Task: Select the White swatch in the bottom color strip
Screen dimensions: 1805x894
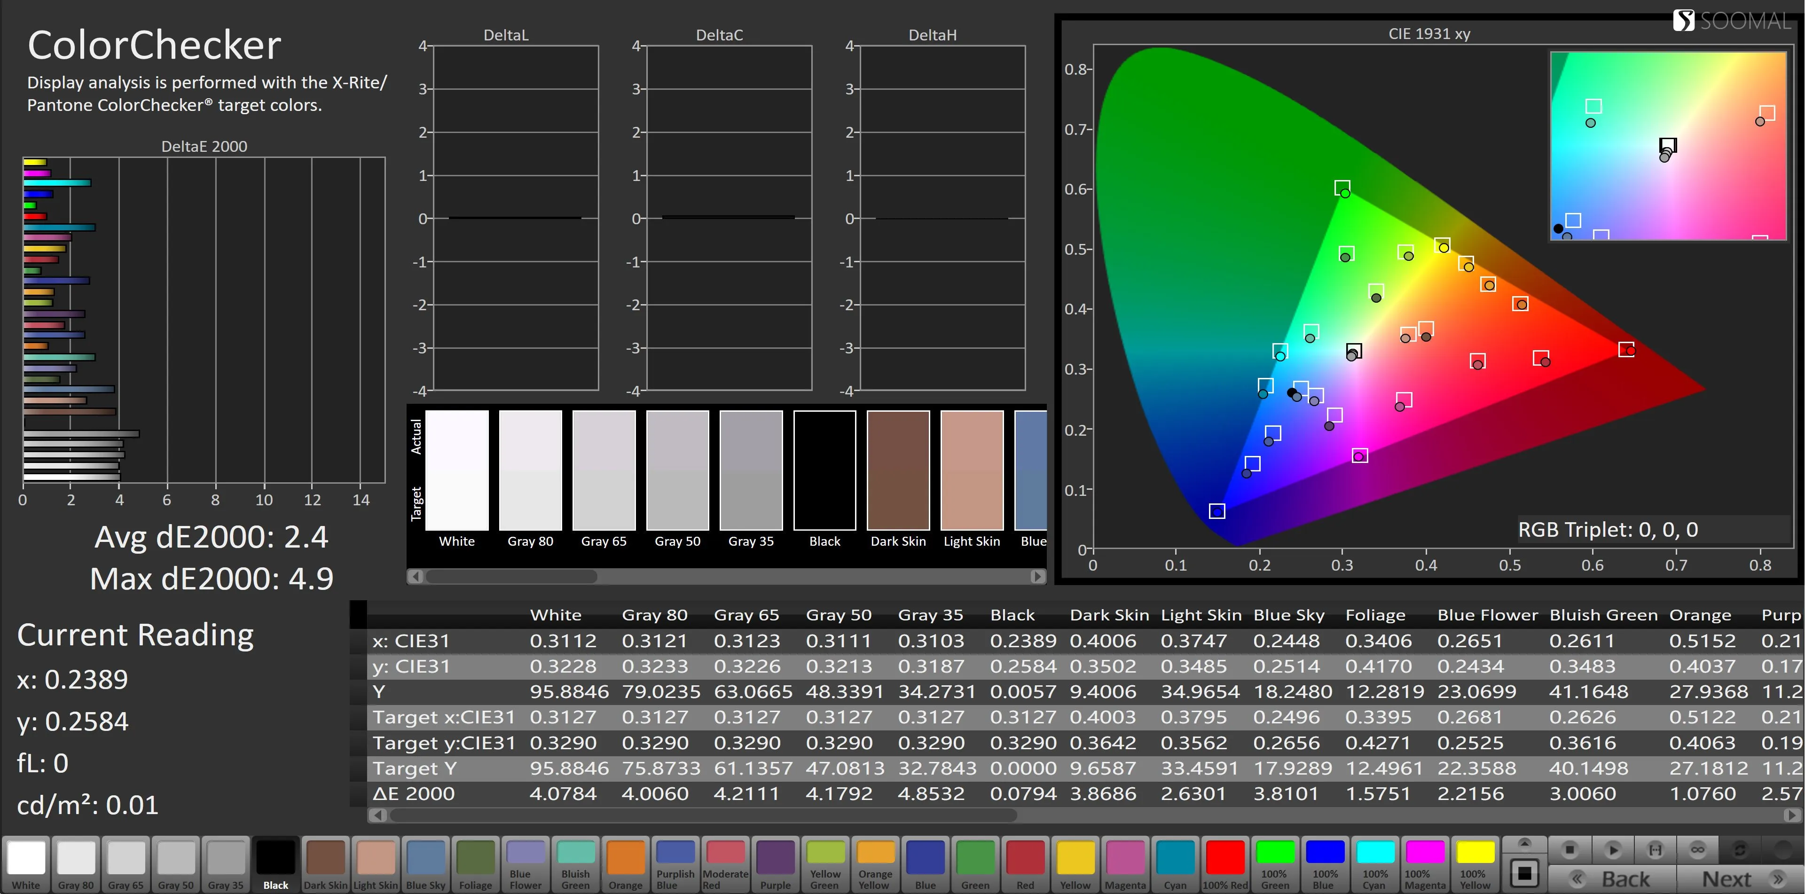Action: (26, 864)
